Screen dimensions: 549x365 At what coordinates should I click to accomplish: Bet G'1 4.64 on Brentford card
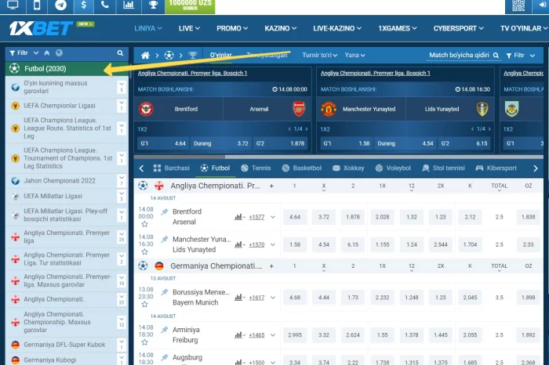(163, 143)
